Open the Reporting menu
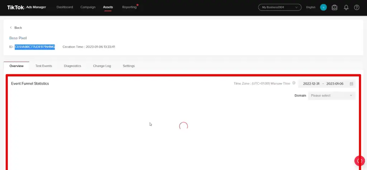367x170 pixels. [x=129, y=7]
